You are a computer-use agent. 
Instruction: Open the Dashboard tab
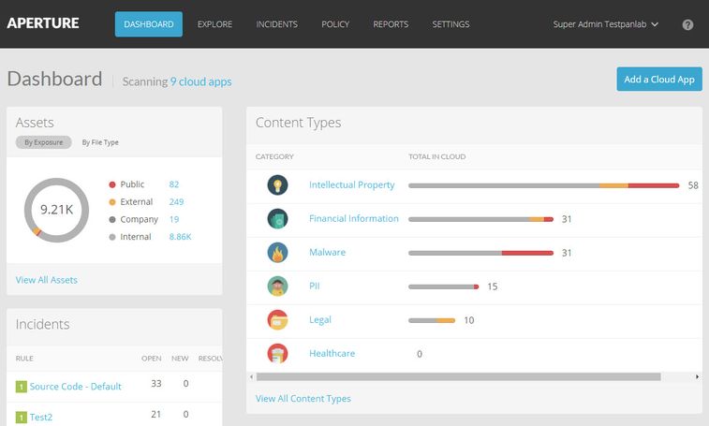(x=149, y=24)
